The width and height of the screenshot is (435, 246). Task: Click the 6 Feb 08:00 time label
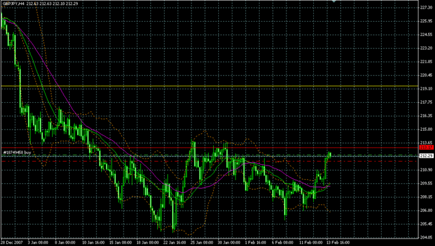coord(283,243)
